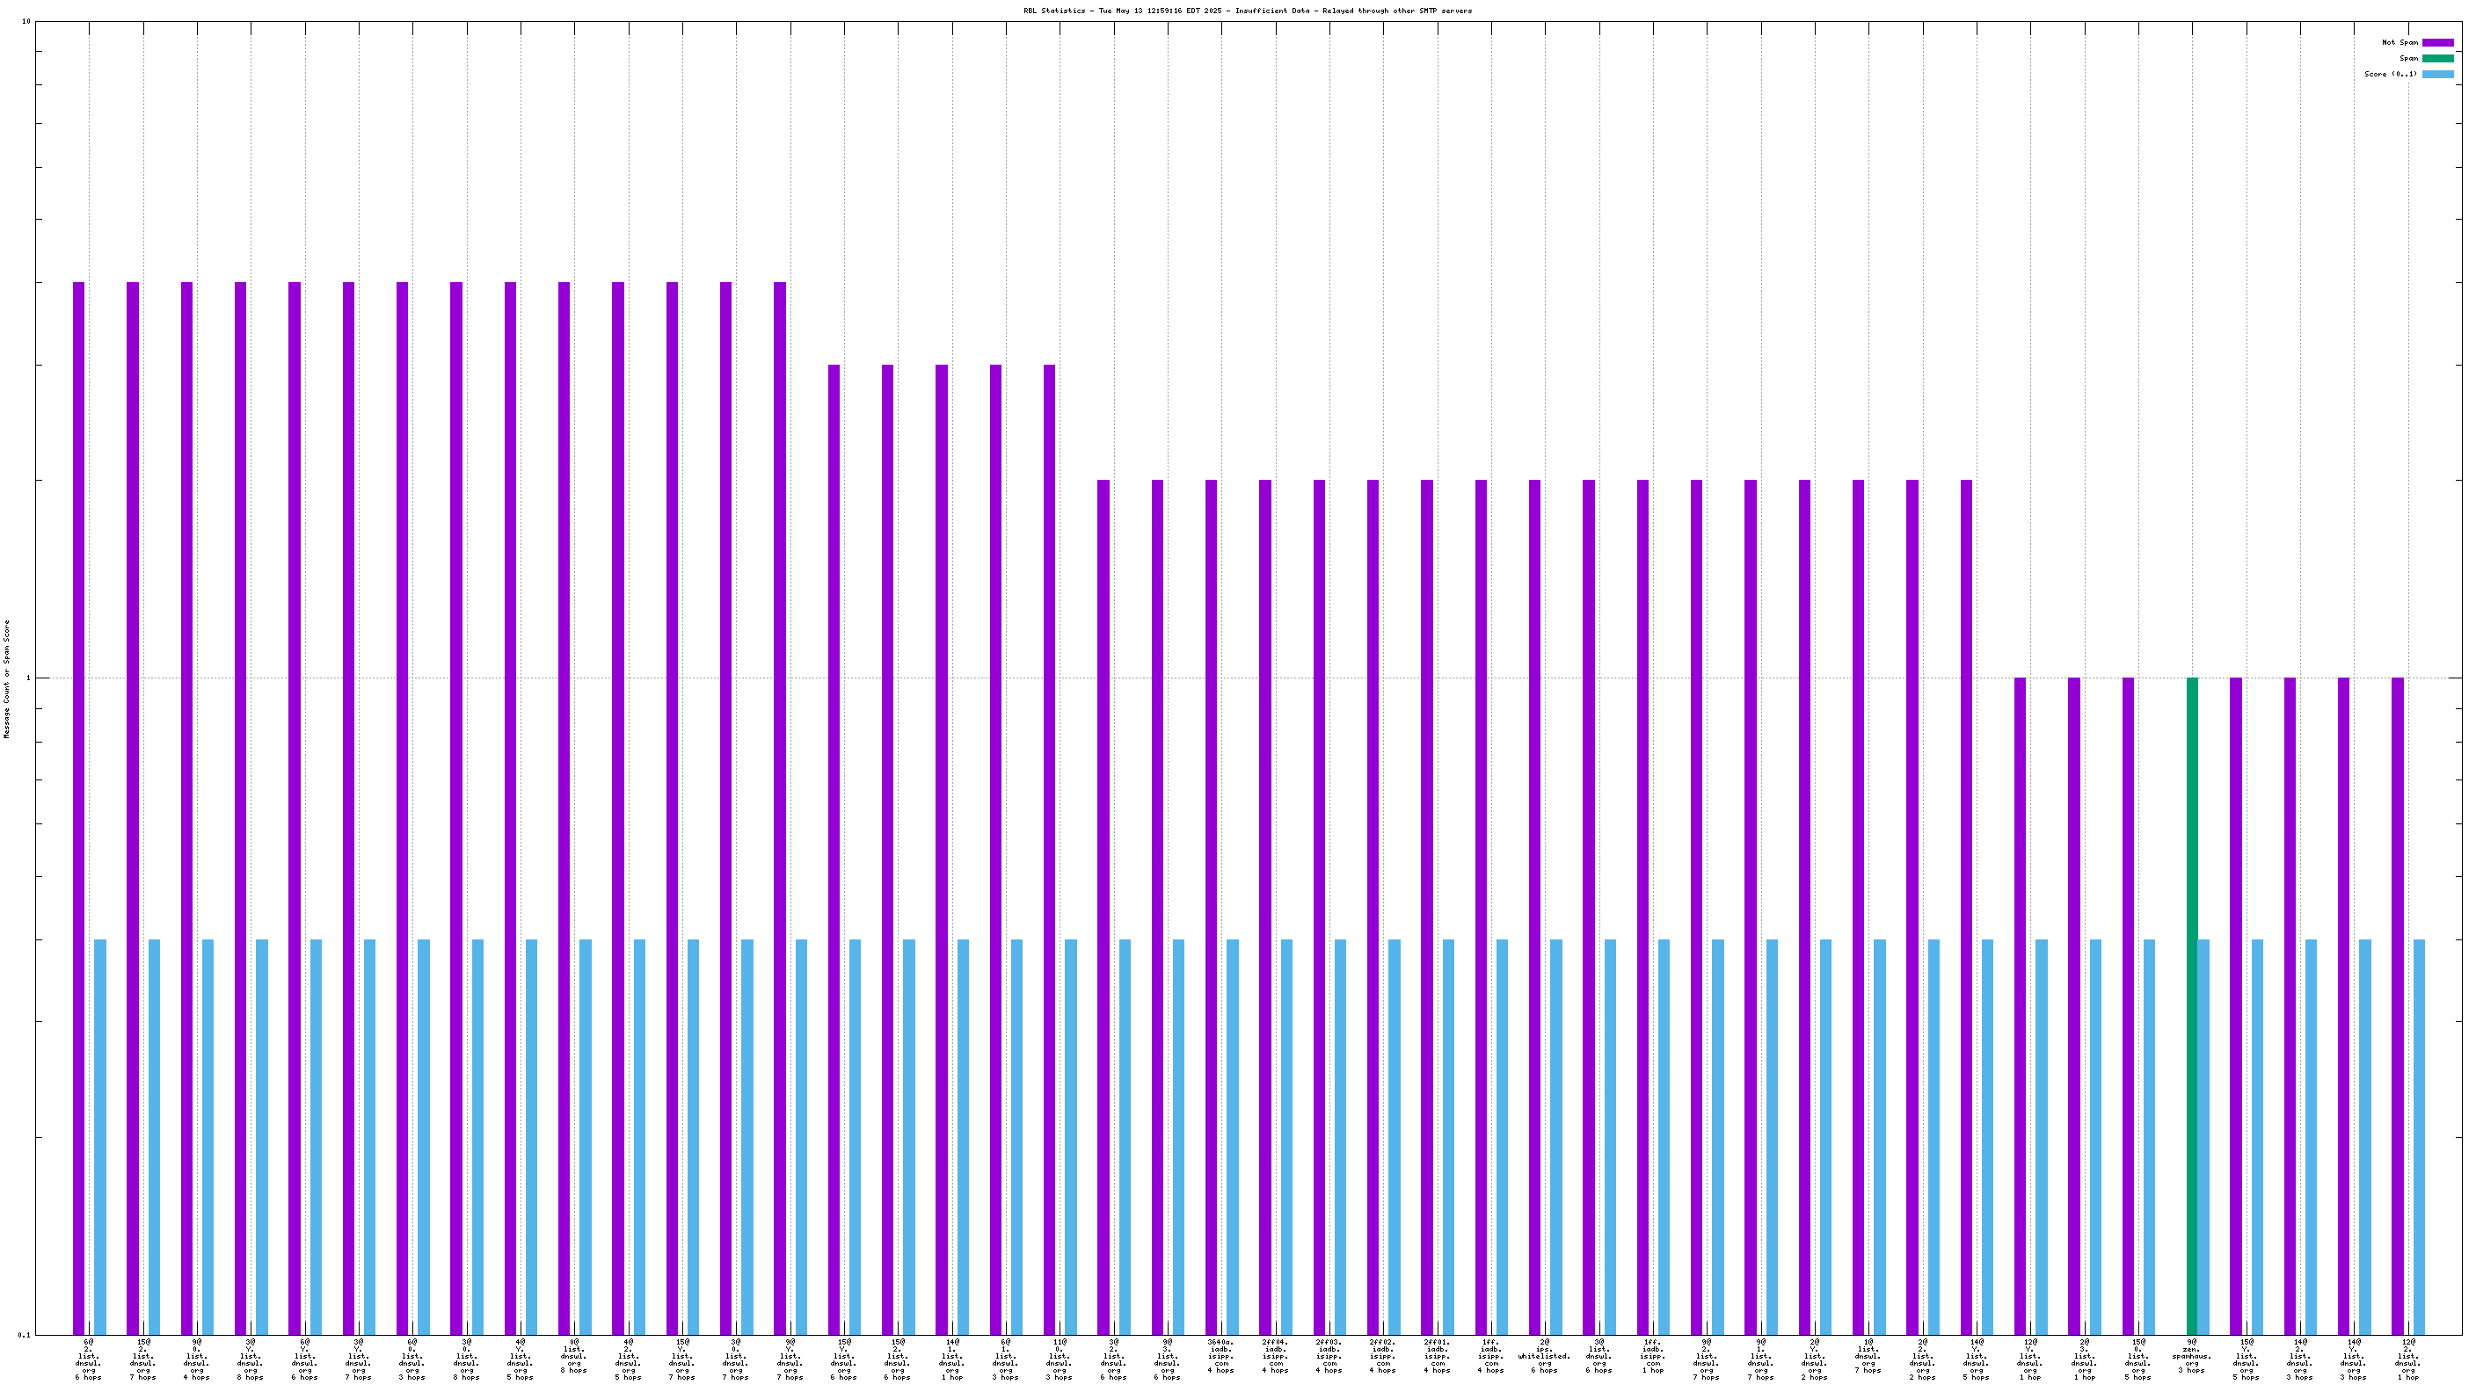
Task: Click the 1ff.iadb.isipp.com 1 hop label
Action: coord(1652,1355)
